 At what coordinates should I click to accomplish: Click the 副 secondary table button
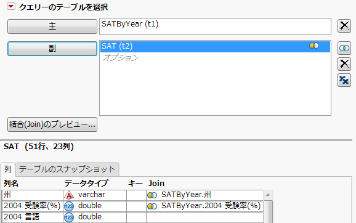(52, 49)
